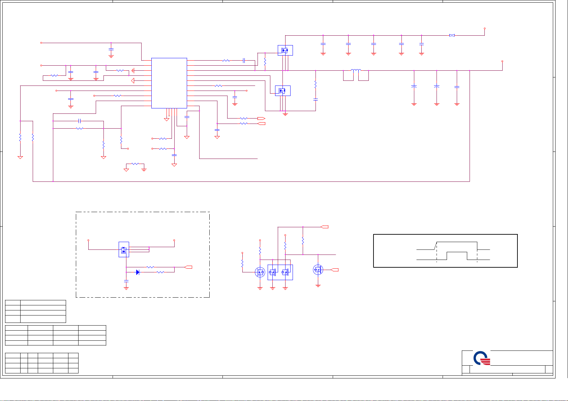Screen dimensions: 568x401
Task: Click the sideways ground symbol beside the IC
Action: (x=133, y=70)
